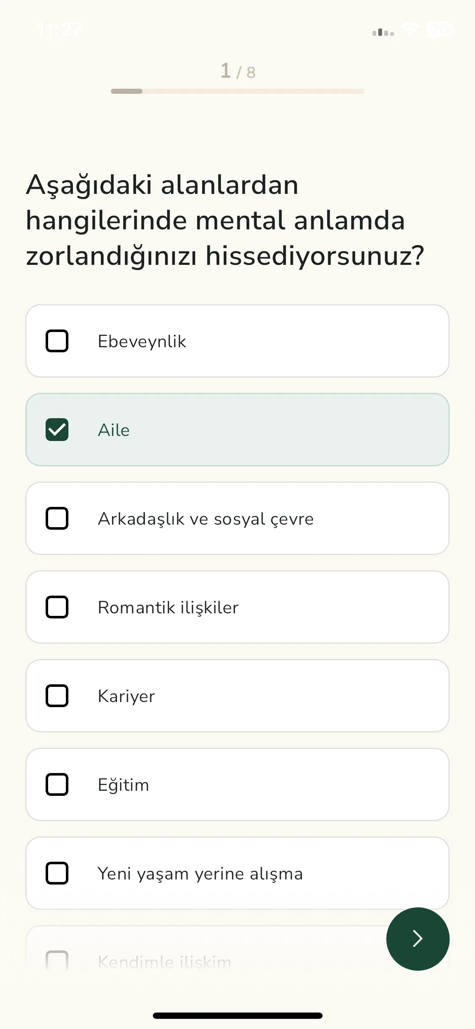The image size is (475, 1029).
Task: Tap the green next arrow button
Action: tap(418, 939)
